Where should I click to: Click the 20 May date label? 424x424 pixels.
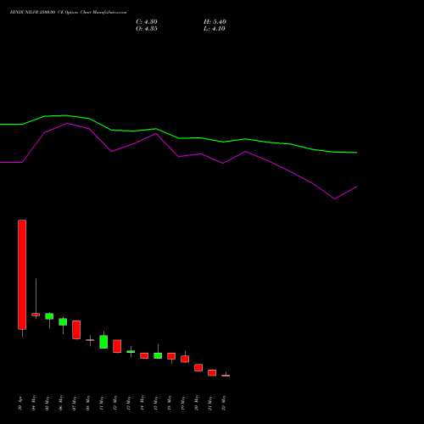197,403
